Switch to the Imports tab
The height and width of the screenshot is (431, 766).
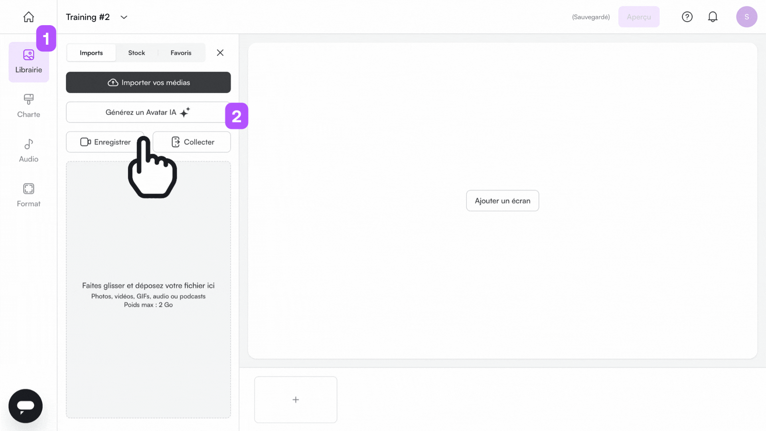pyautogui.click(x=91, y=53)
